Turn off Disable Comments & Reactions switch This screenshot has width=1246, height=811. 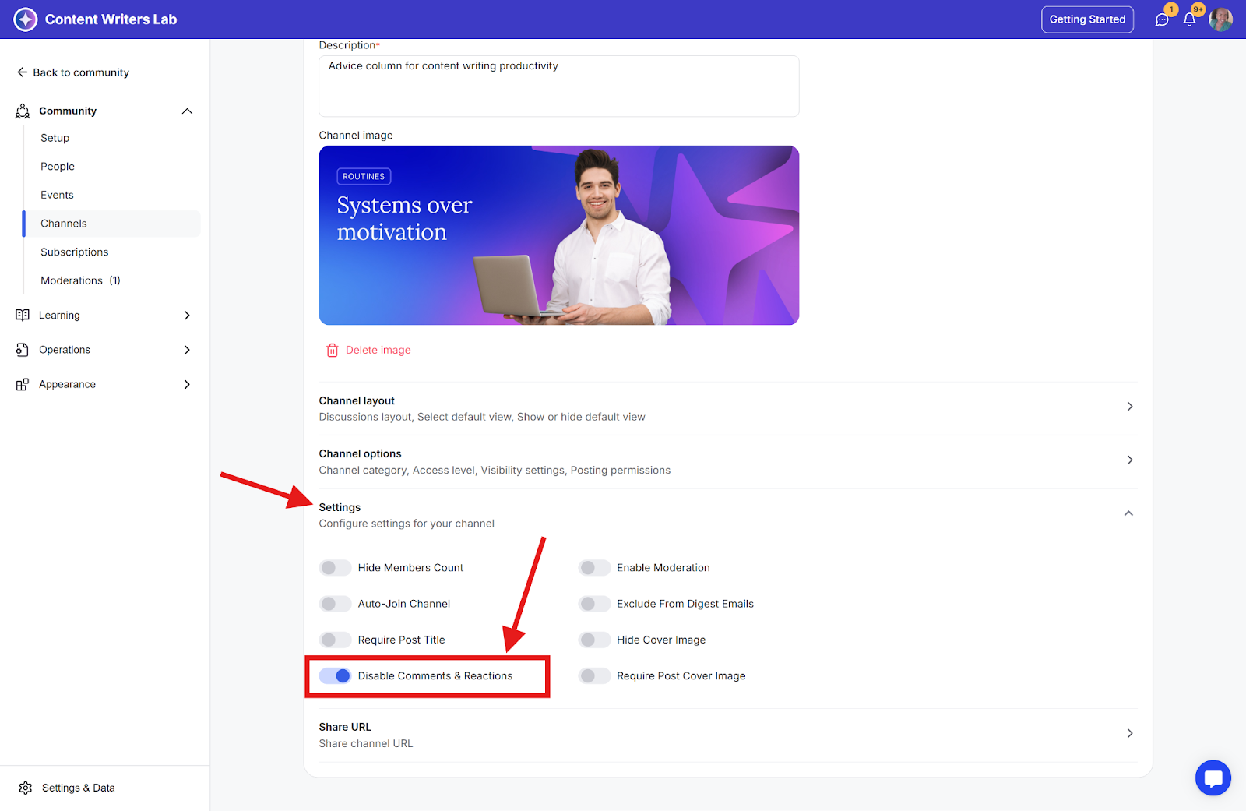[335, 676]
